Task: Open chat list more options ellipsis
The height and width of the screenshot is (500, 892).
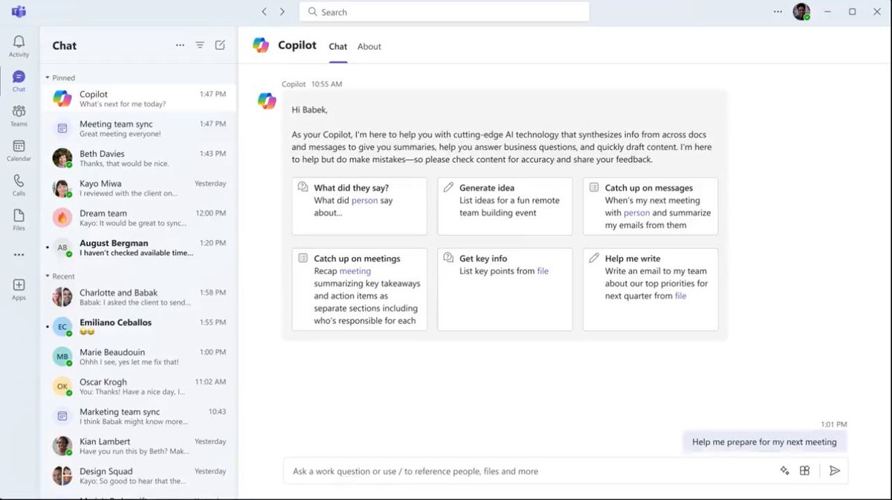Action: point(180,45)
